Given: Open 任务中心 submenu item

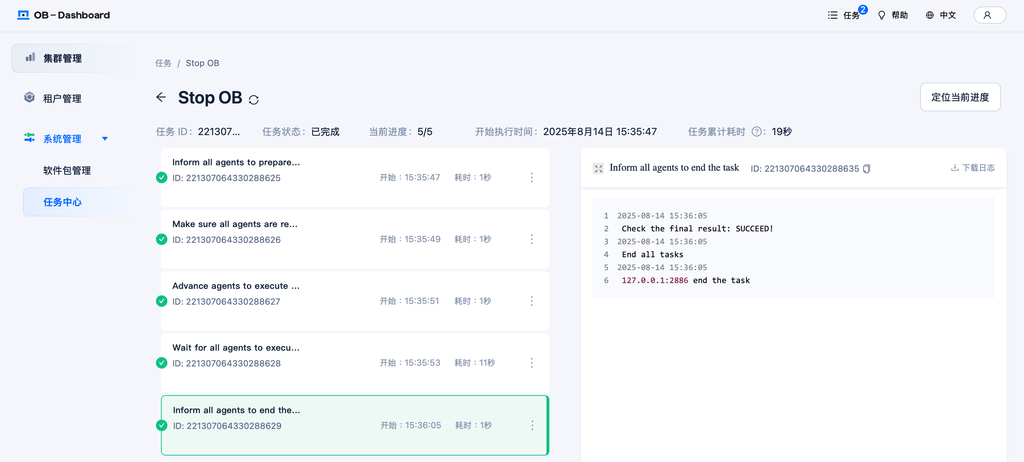Looking at the screenshot, I should (x=81, y=202).
